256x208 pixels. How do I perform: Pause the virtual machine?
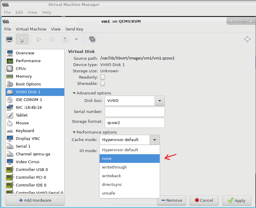click(52, 39)
